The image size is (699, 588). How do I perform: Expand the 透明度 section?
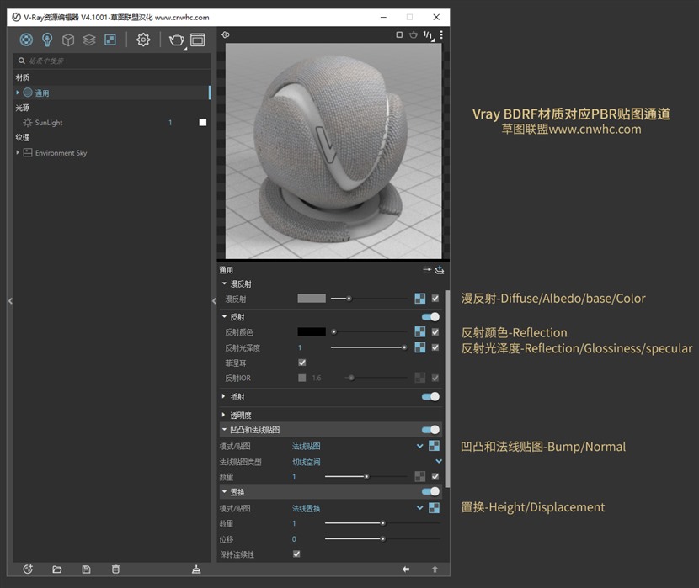coord(224,415)
